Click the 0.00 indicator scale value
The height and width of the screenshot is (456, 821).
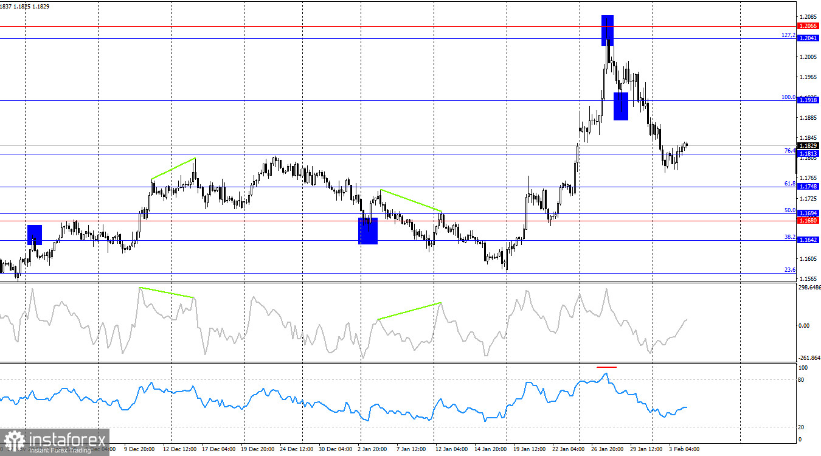804,326
